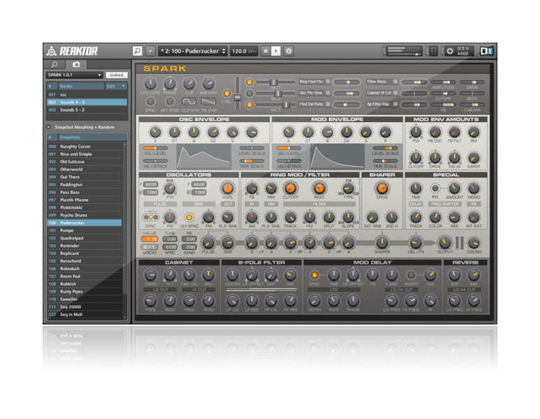Click the filter RESO orange knob
The width and height of the screenshot is (540, 419).
[x=319, y=189]
